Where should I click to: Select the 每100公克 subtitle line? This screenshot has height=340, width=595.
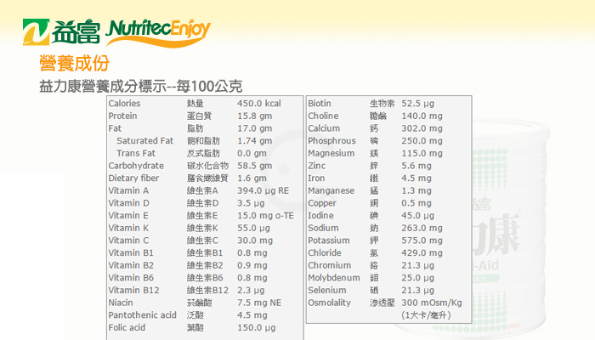click(141, 86)
